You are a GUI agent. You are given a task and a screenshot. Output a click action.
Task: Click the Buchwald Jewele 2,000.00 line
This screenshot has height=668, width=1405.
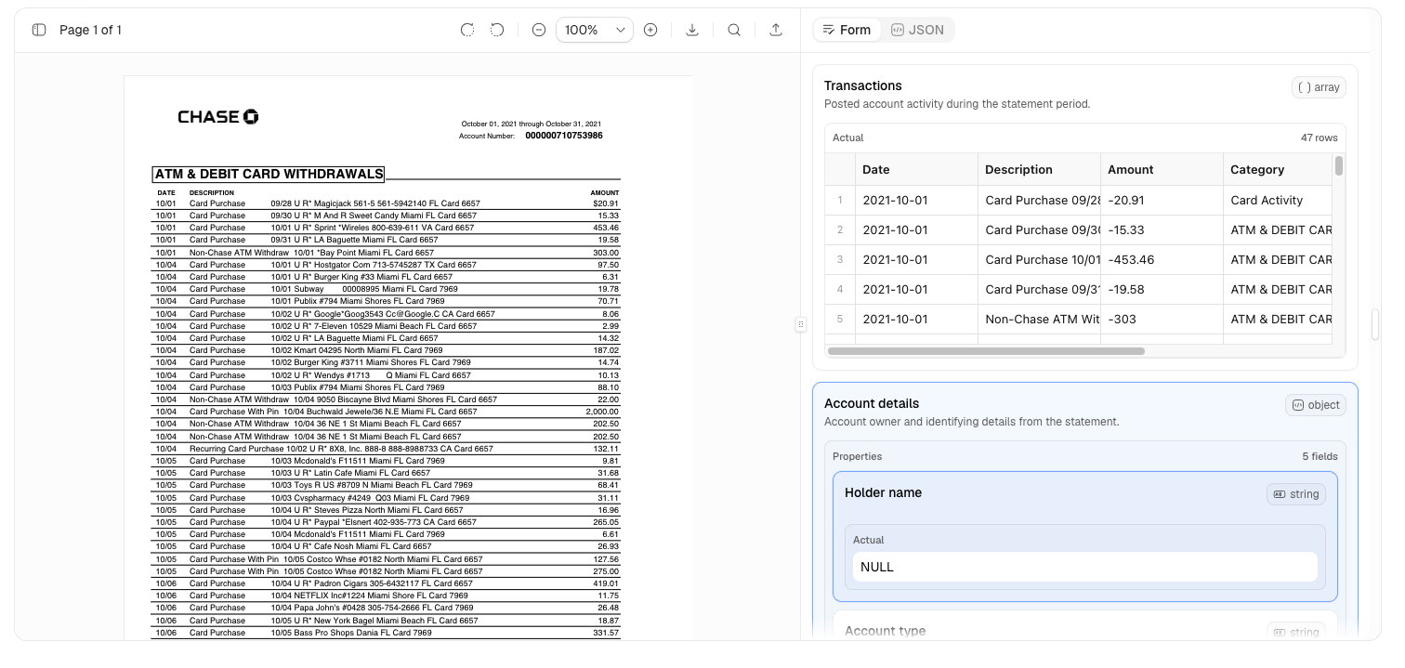point(387,412)
